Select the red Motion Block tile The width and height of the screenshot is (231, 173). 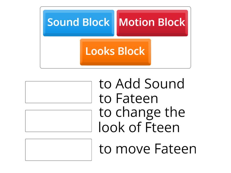tap(152, 23)
